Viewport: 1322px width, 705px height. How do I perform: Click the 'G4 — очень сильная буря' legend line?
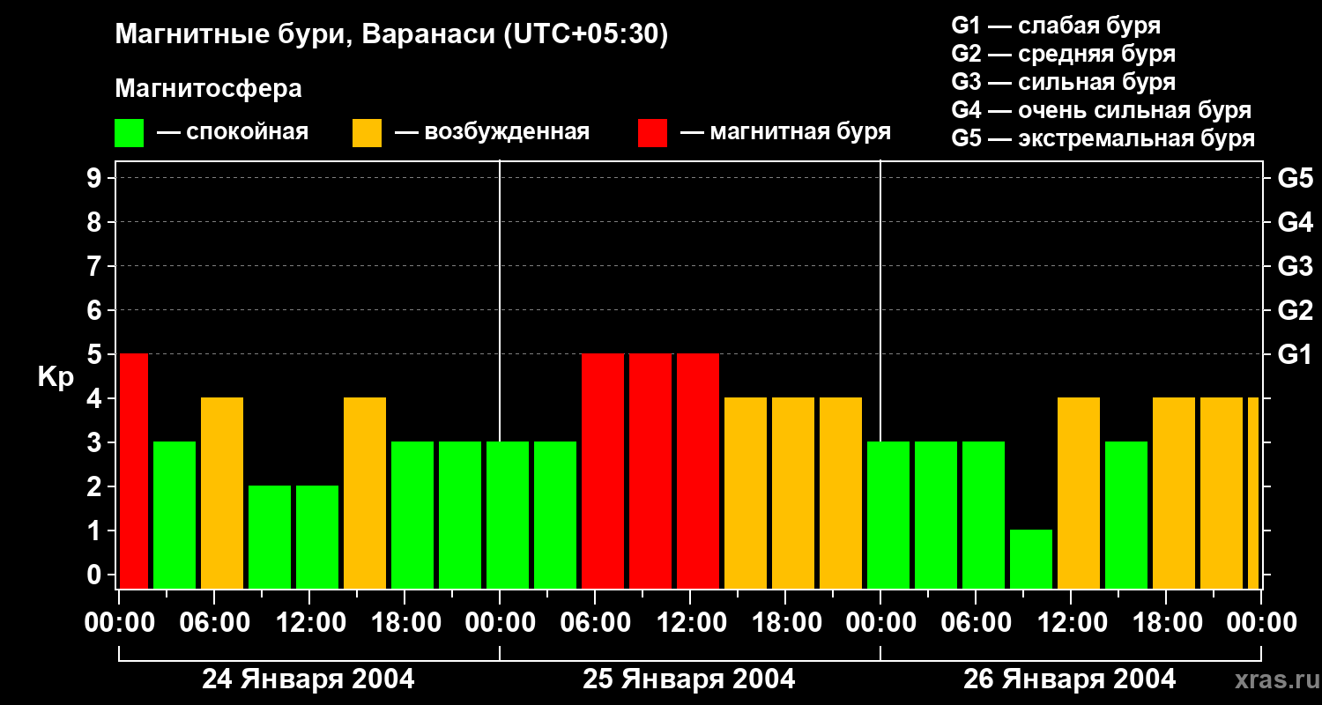pyautogui.click(x=1101, y=110)
